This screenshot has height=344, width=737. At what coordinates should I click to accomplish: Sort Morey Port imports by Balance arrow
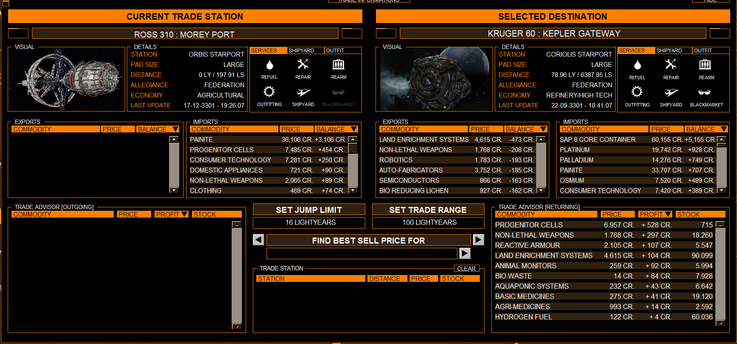click(x=354, y=129)
